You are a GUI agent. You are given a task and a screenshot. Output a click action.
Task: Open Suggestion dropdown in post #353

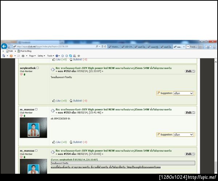[x=183, y=134]
